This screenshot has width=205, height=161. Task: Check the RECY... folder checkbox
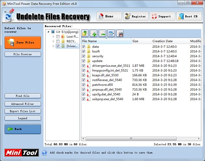click(58, 41)
